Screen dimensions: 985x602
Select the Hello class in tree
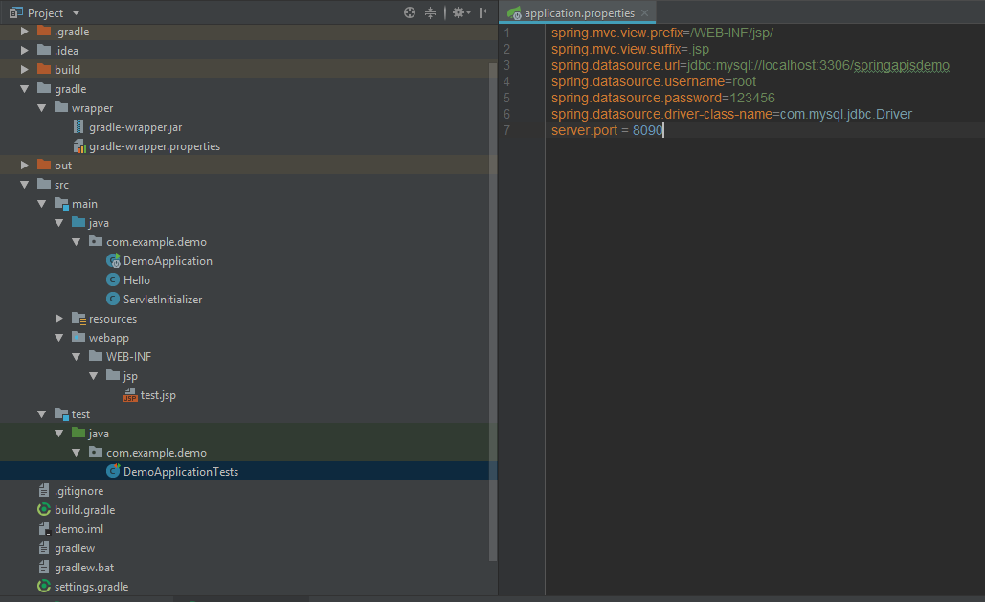[136, 280]
